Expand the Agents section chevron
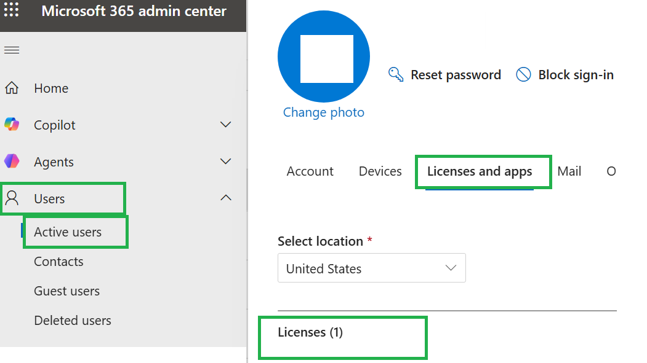This screenshot has width=647, height=363. (x=226, y=162)
